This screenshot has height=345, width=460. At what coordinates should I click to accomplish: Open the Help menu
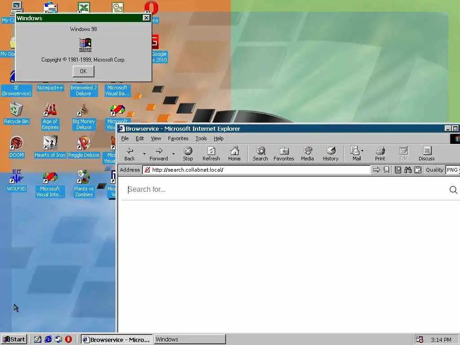coord(219,138)
